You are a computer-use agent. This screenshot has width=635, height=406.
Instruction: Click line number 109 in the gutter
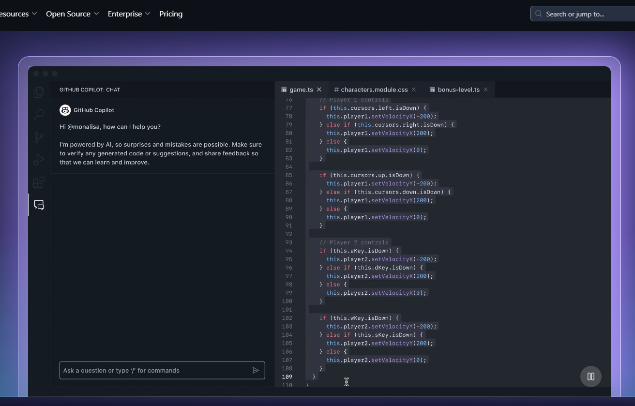click(287, 376)
